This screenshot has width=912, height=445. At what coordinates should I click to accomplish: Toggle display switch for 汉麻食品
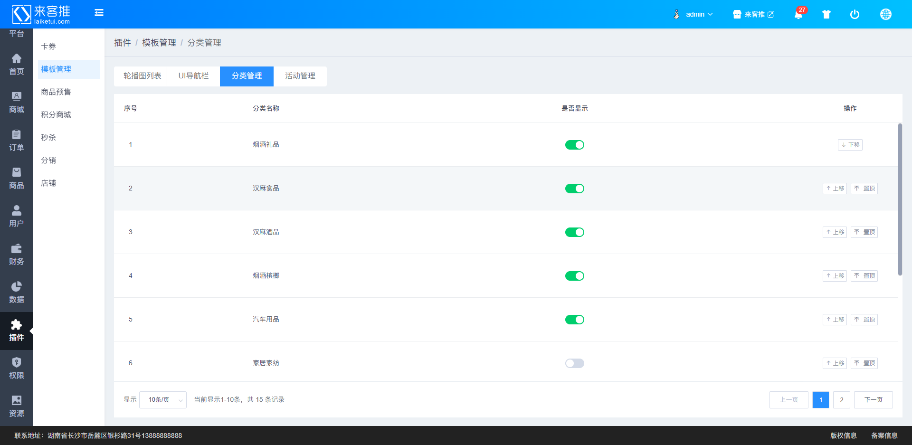click(574, 189)
